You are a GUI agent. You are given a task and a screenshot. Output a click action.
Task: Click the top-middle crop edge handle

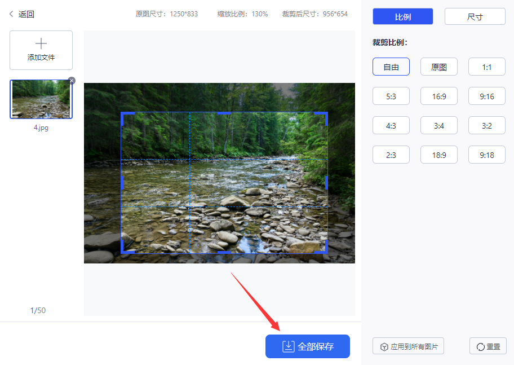[x=224, y=113]
